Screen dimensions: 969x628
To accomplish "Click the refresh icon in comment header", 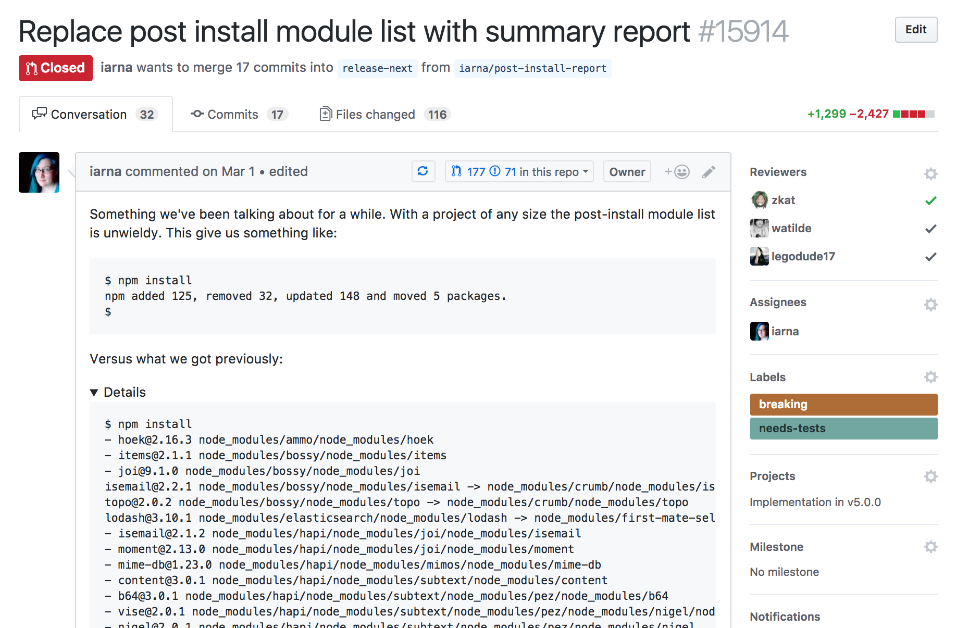I will (x=423, y=171).
